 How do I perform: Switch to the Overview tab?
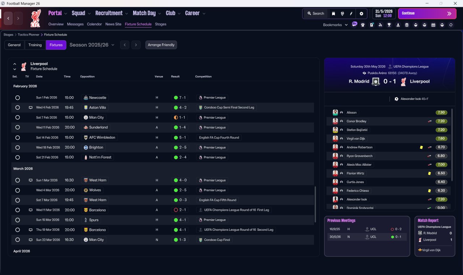click(x=56, y=24)
